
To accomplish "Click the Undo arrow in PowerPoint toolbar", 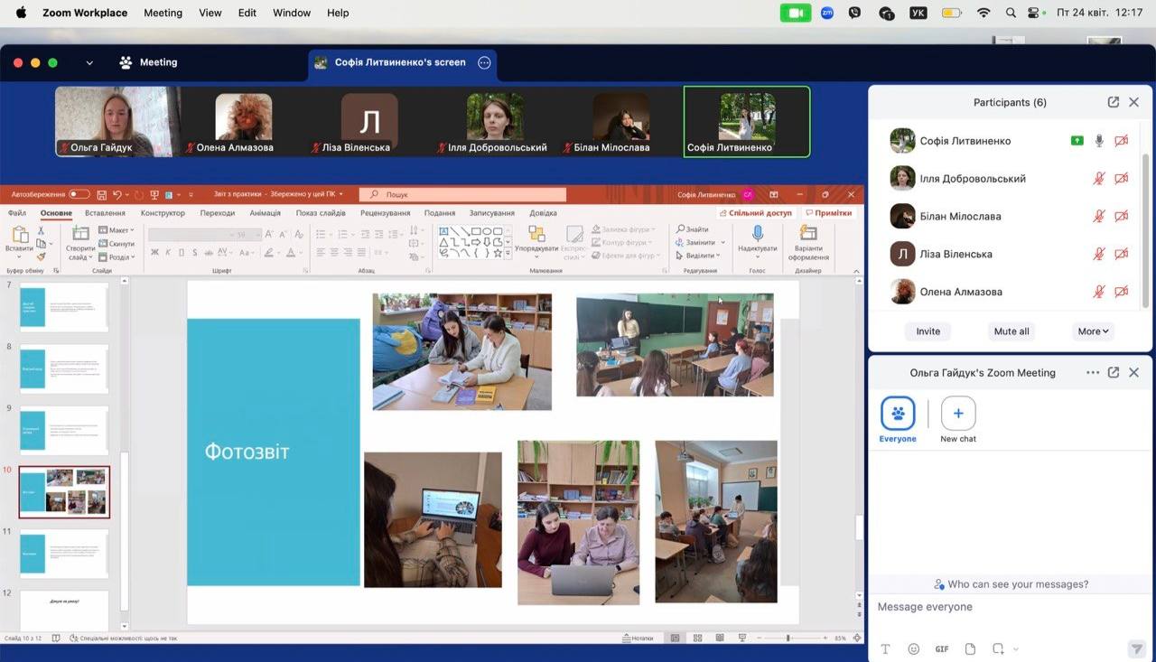I will click(117, 194).
